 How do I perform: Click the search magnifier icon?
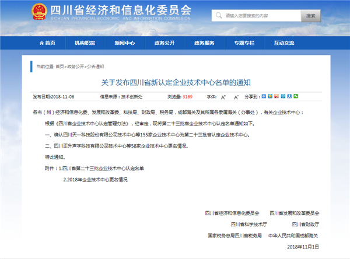tap(217, 16)
